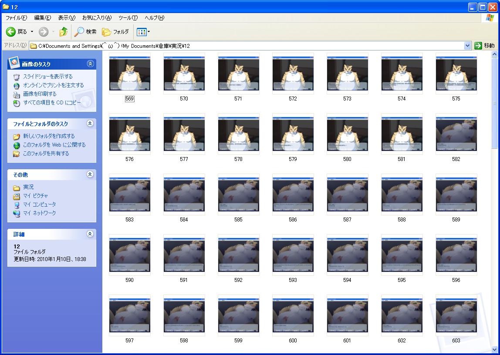The image size is (500, 355).
Task: Collapse the 画像のタスク panel
Action: pyautogui.click(x=90, y=64)
